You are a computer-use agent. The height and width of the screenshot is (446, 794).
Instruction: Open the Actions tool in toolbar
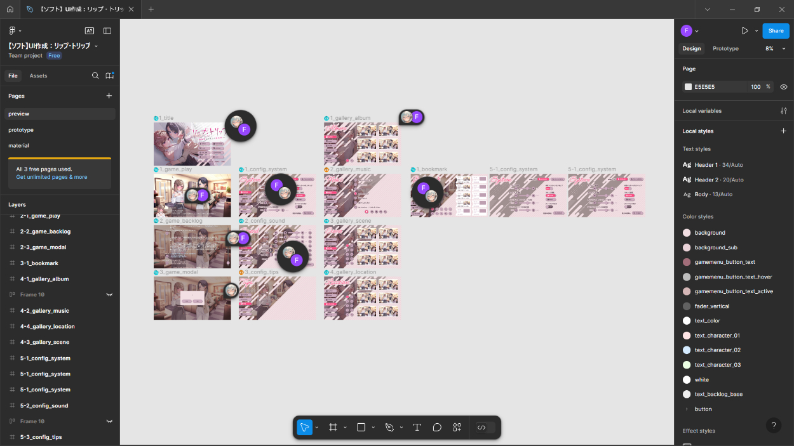[x=457, y=428]
